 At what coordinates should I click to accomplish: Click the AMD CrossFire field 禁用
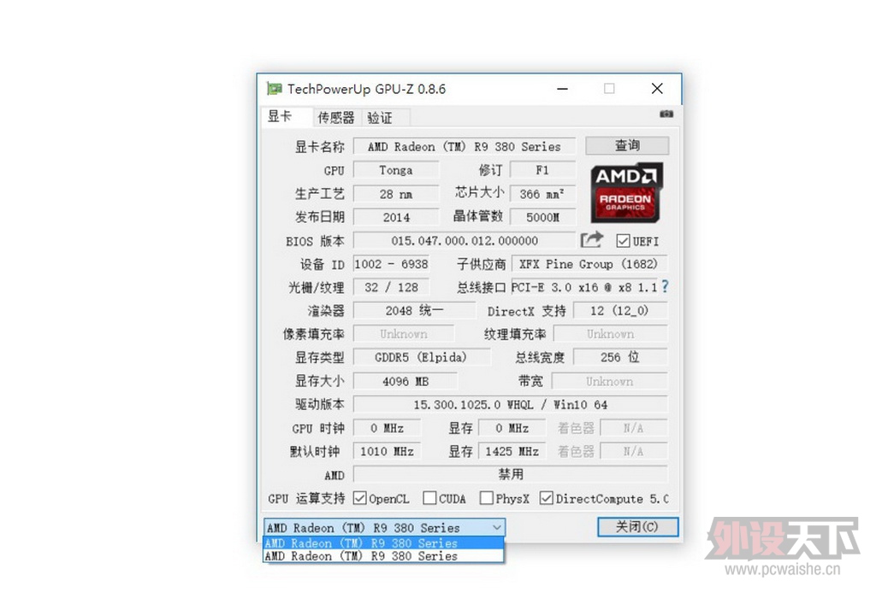[511, 474]
